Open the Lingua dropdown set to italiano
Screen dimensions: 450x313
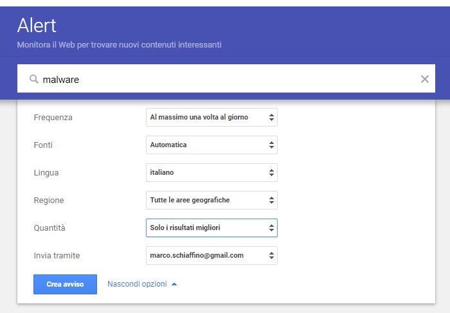212,172
